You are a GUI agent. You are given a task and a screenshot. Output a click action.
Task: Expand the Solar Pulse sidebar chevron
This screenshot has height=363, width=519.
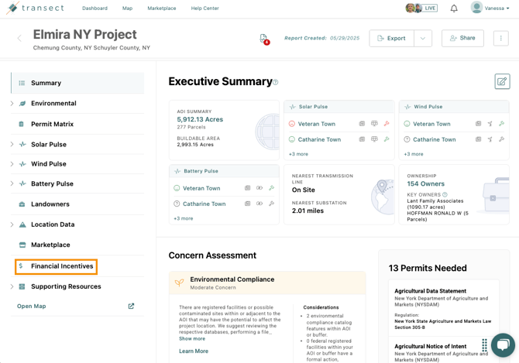pos(12,144)
